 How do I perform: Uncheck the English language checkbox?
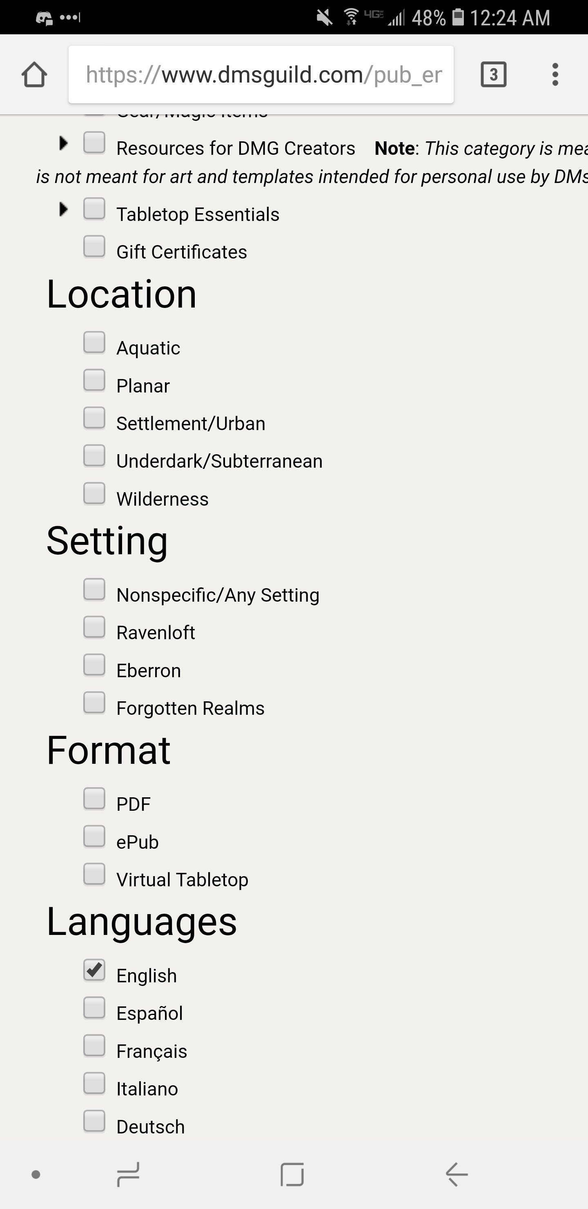click(x=94, y=970)
